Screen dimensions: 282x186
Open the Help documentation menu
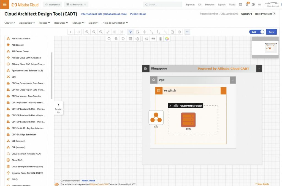[115, 23]
